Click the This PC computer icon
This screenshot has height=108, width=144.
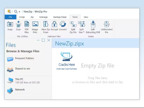tap(10, 81)
